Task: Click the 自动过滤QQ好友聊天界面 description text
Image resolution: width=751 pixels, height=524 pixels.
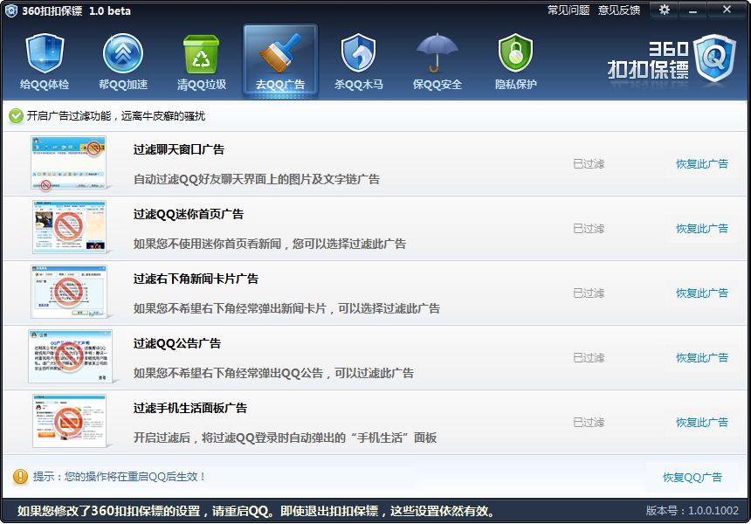Action: point(256,179)
